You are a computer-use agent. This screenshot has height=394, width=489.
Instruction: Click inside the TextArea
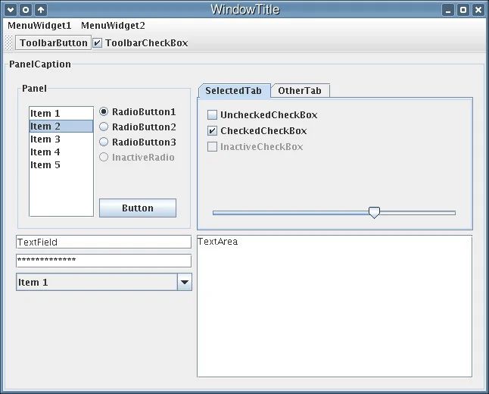335,306
